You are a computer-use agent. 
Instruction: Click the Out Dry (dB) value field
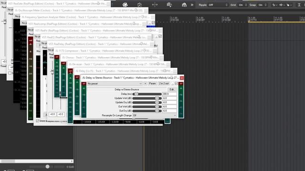point(170,111)
